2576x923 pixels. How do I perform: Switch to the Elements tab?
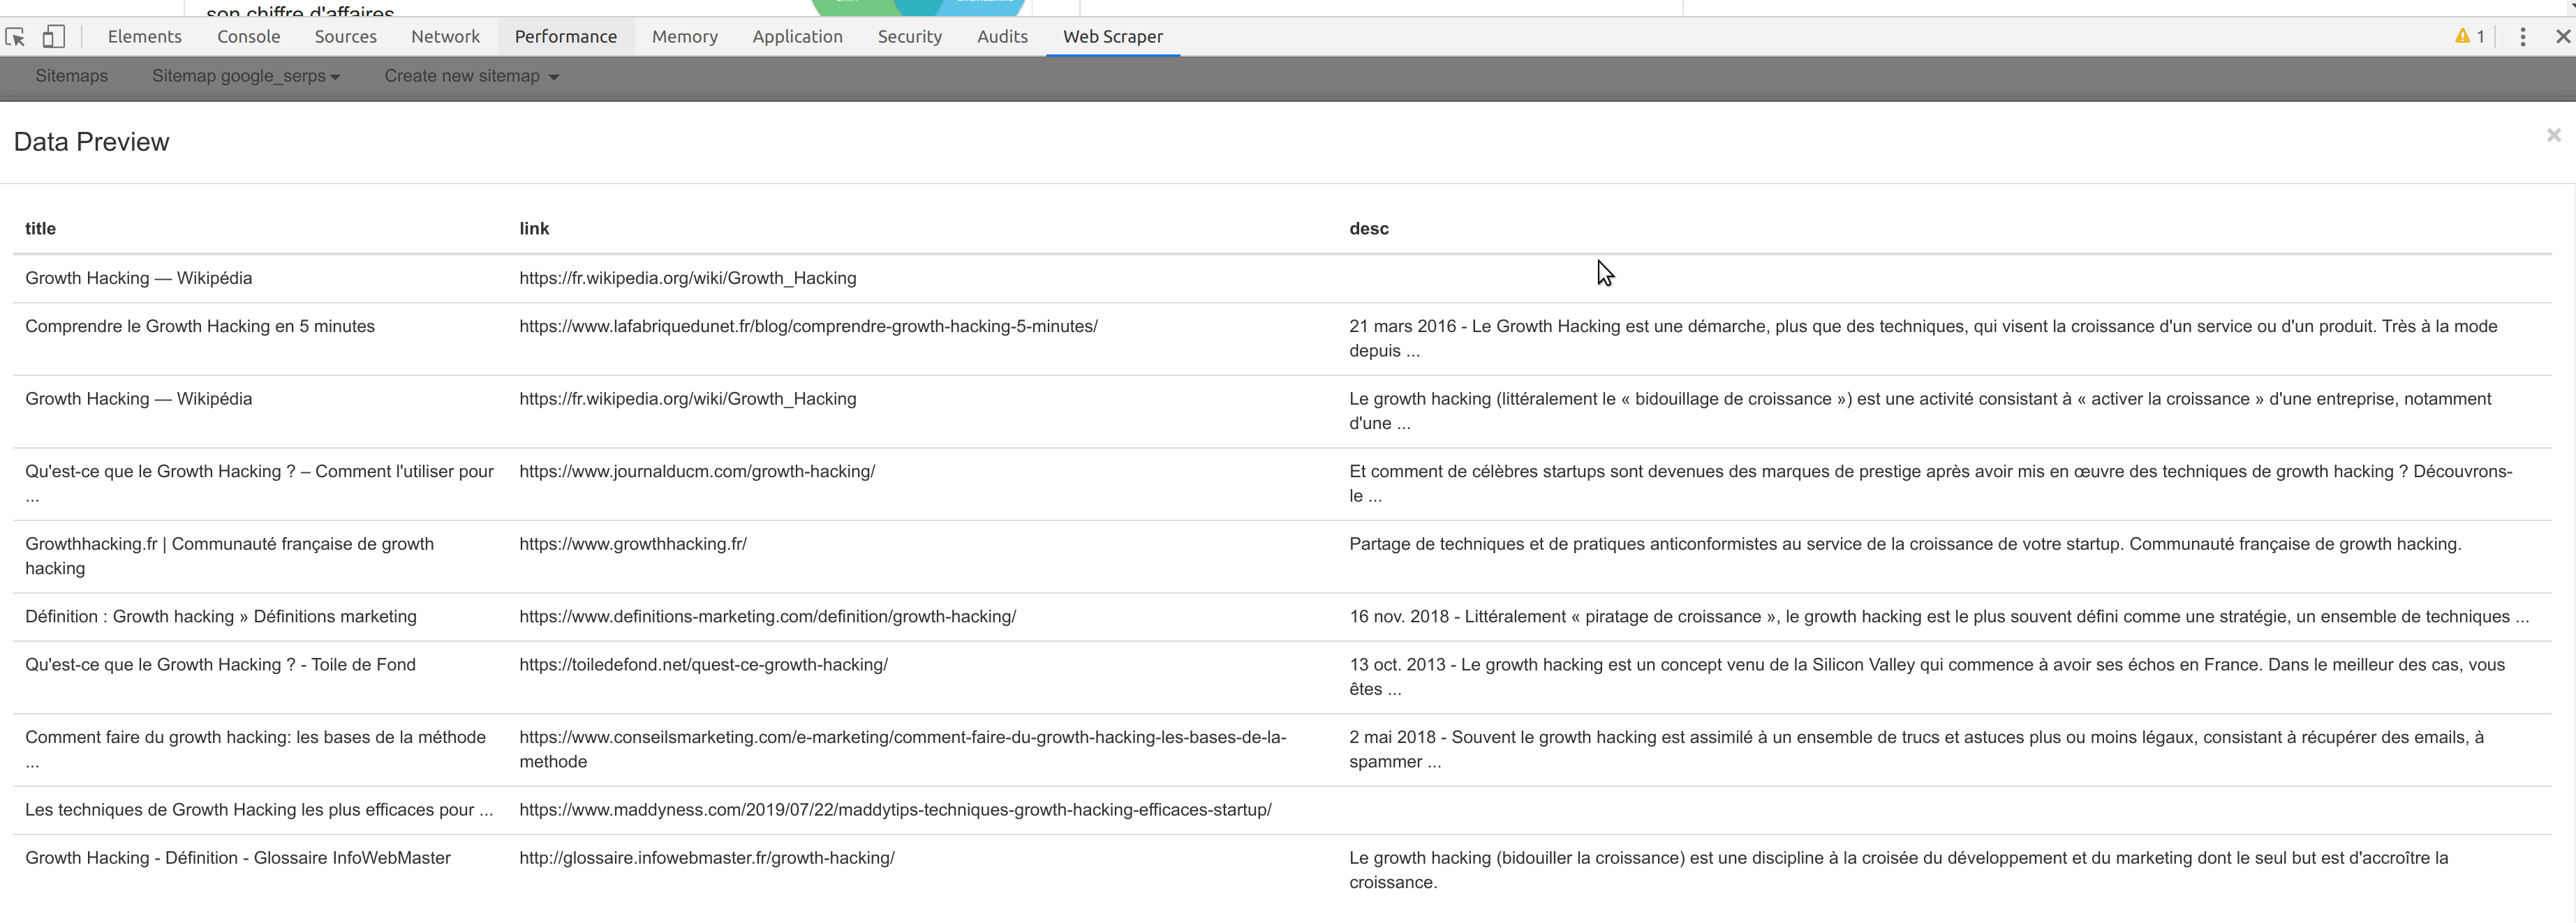tap(145, 37)
